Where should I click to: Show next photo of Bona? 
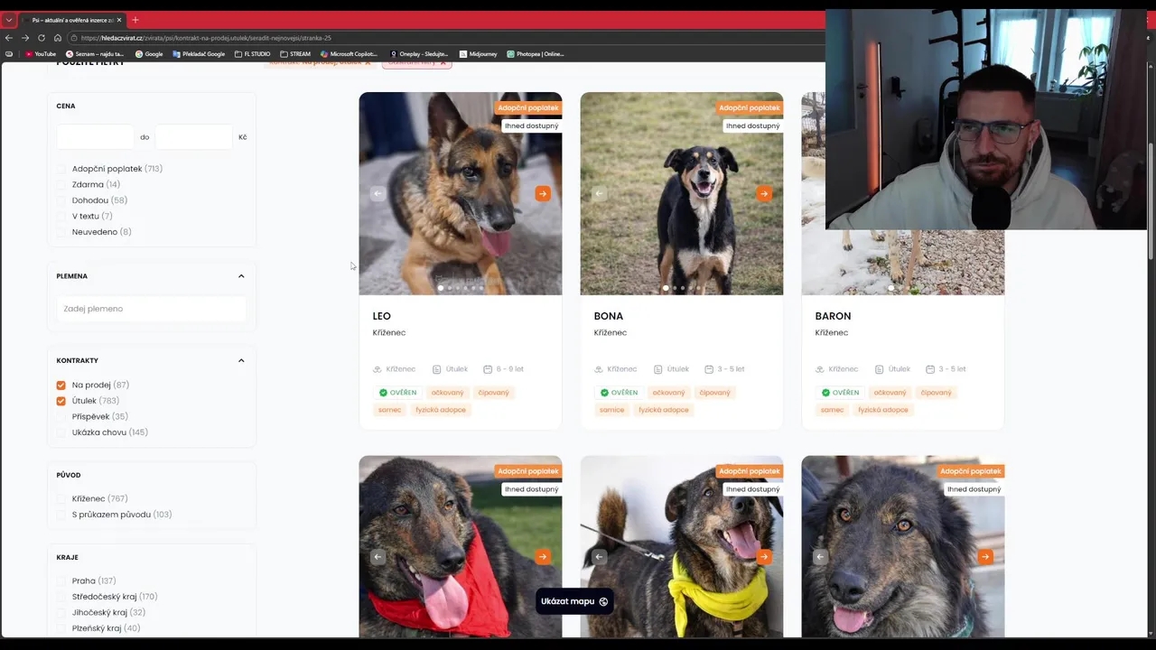[764, 193]
